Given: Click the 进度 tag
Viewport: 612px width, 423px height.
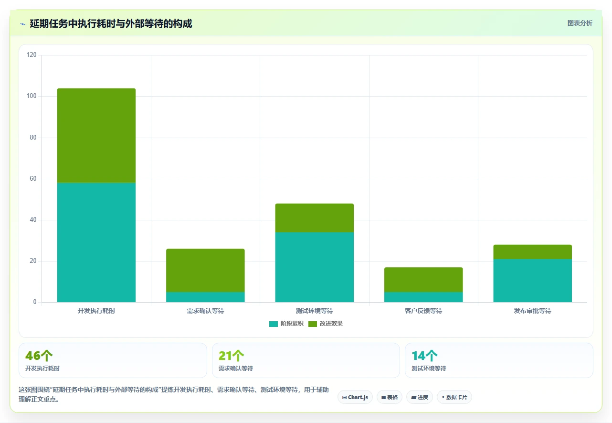Looking at the screenshot, I should [x=420, y=397].
